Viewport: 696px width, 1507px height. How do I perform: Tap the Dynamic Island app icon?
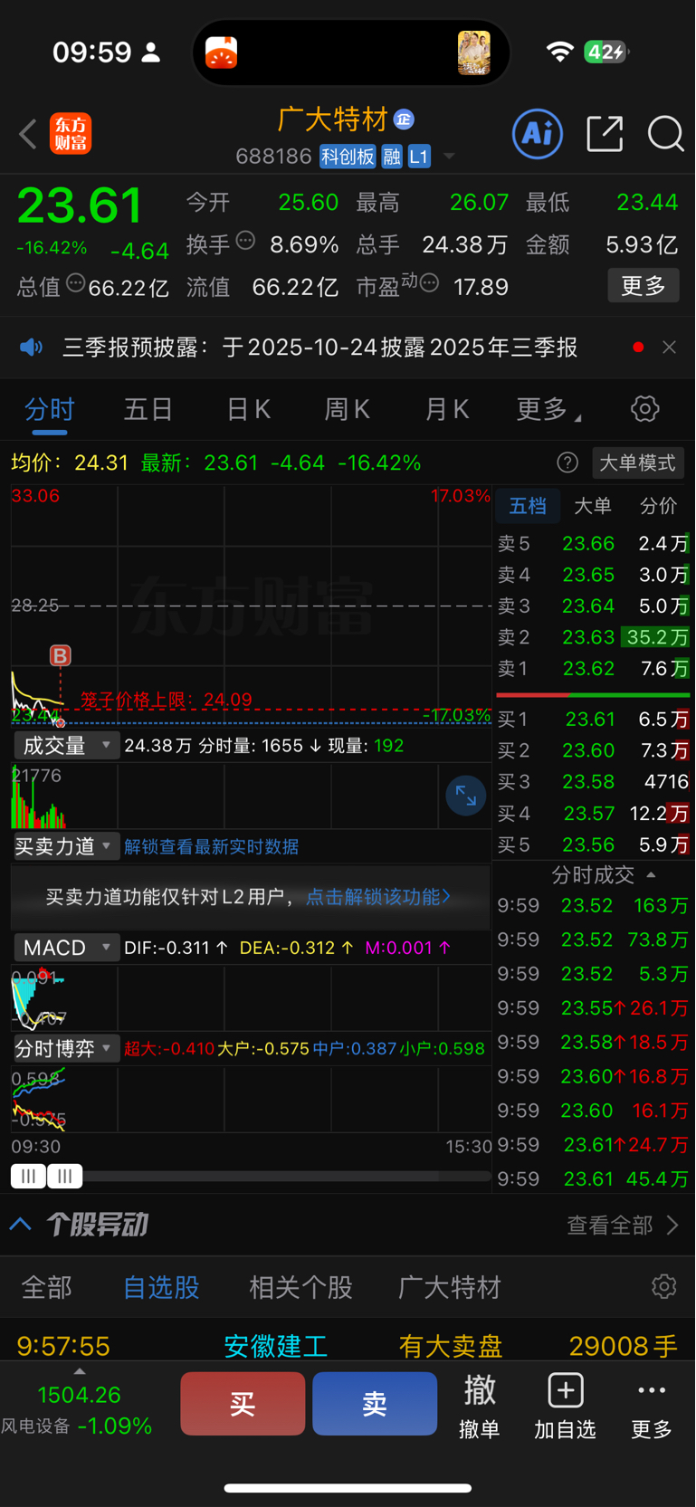point(222,52)
